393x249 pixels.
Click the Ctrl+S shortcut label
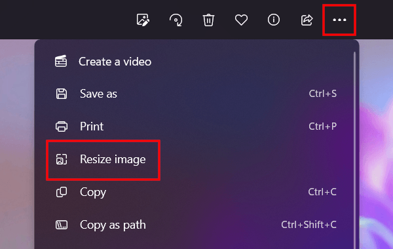[x=322, y=94]
